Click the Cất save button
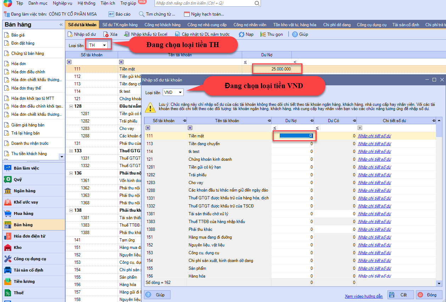Viewport: 446px width, 302px height. click(x=400, y=295)
